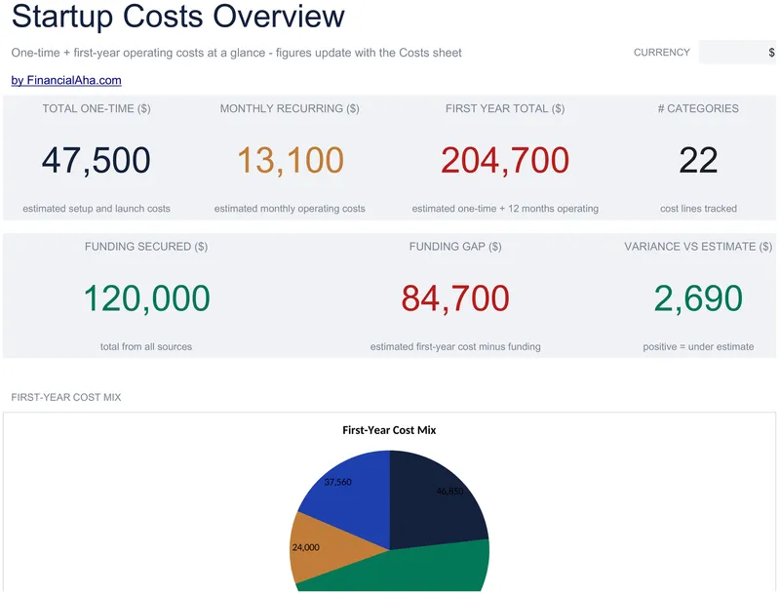Viewport: 780px width, 595px height.
Task: Select the 2,690 variance value
Action: [698, 298]
